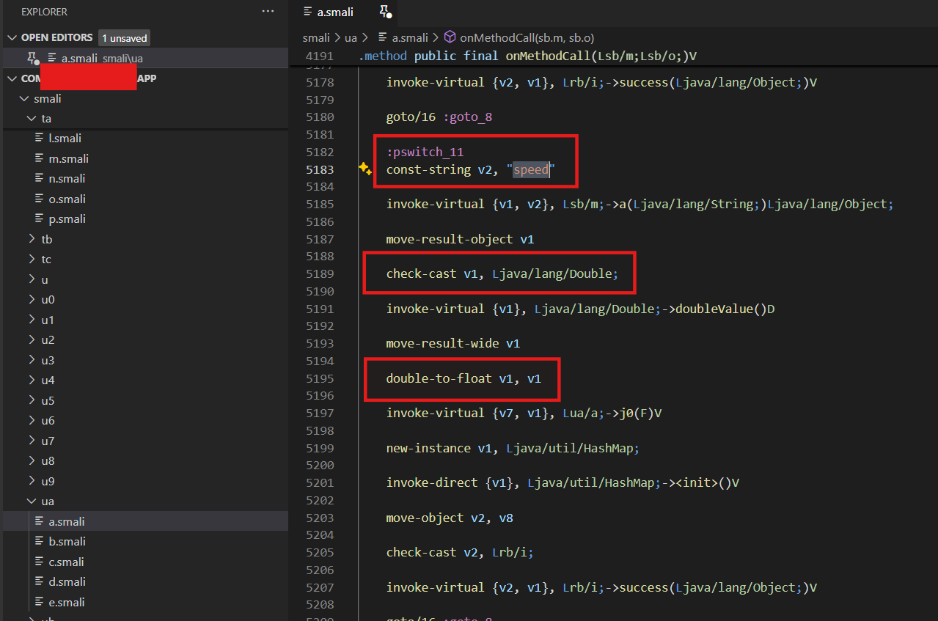Expand the u folder
This screenshot has height=621, width=938.
tap(32, 279)
